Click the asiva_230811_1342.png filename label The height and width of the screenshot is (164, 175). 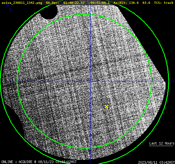click(22, 3)
